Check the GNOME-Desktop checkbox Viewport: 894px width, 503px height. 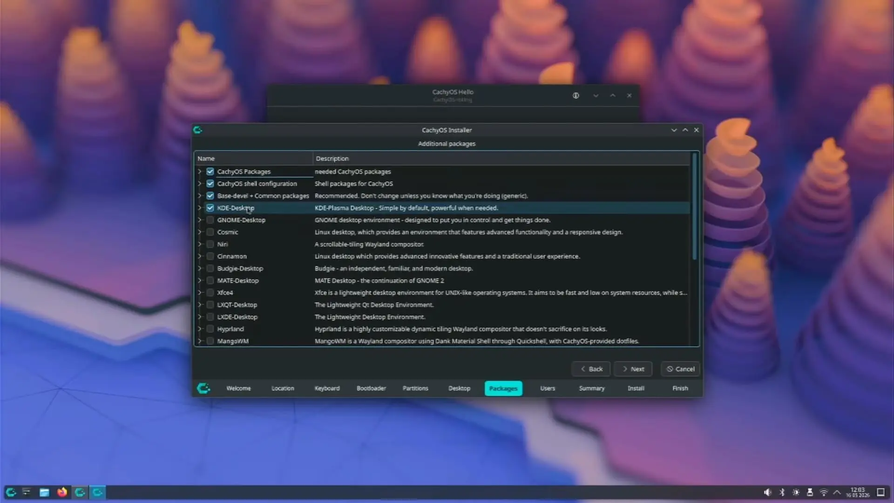pos(210,220)
